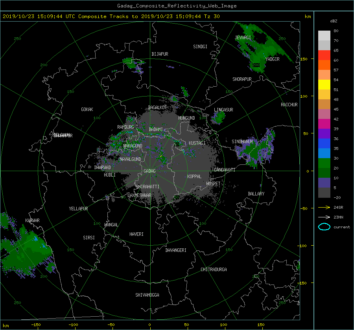Click the UTC timestamp header text

[x=111, y=16]
